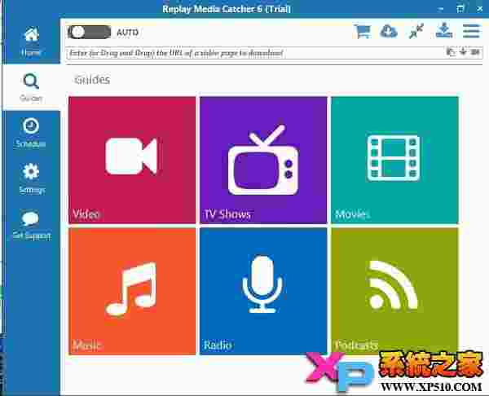
Task: Open the Video guide tile
Action: pos(132,160)
